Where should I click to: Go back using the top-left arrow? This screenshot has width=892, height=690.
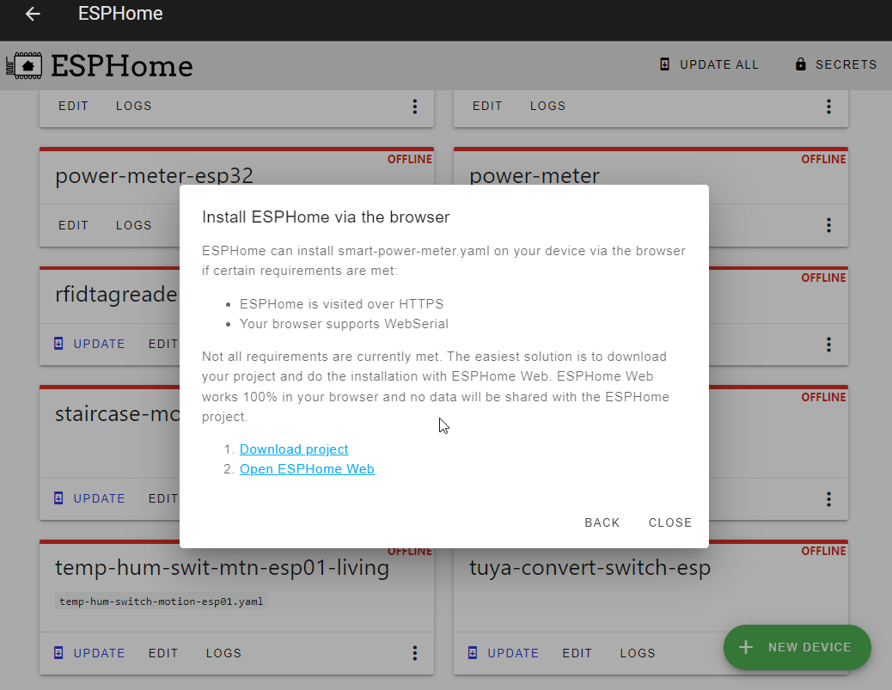click(x=33, y=14)
